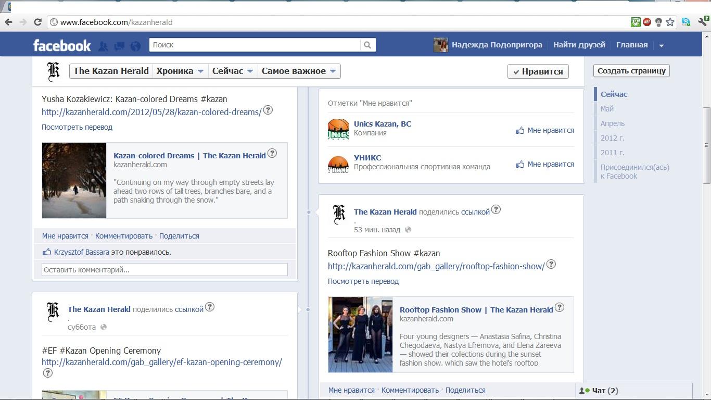Open the Хроника dropdown

click(180, 71)
